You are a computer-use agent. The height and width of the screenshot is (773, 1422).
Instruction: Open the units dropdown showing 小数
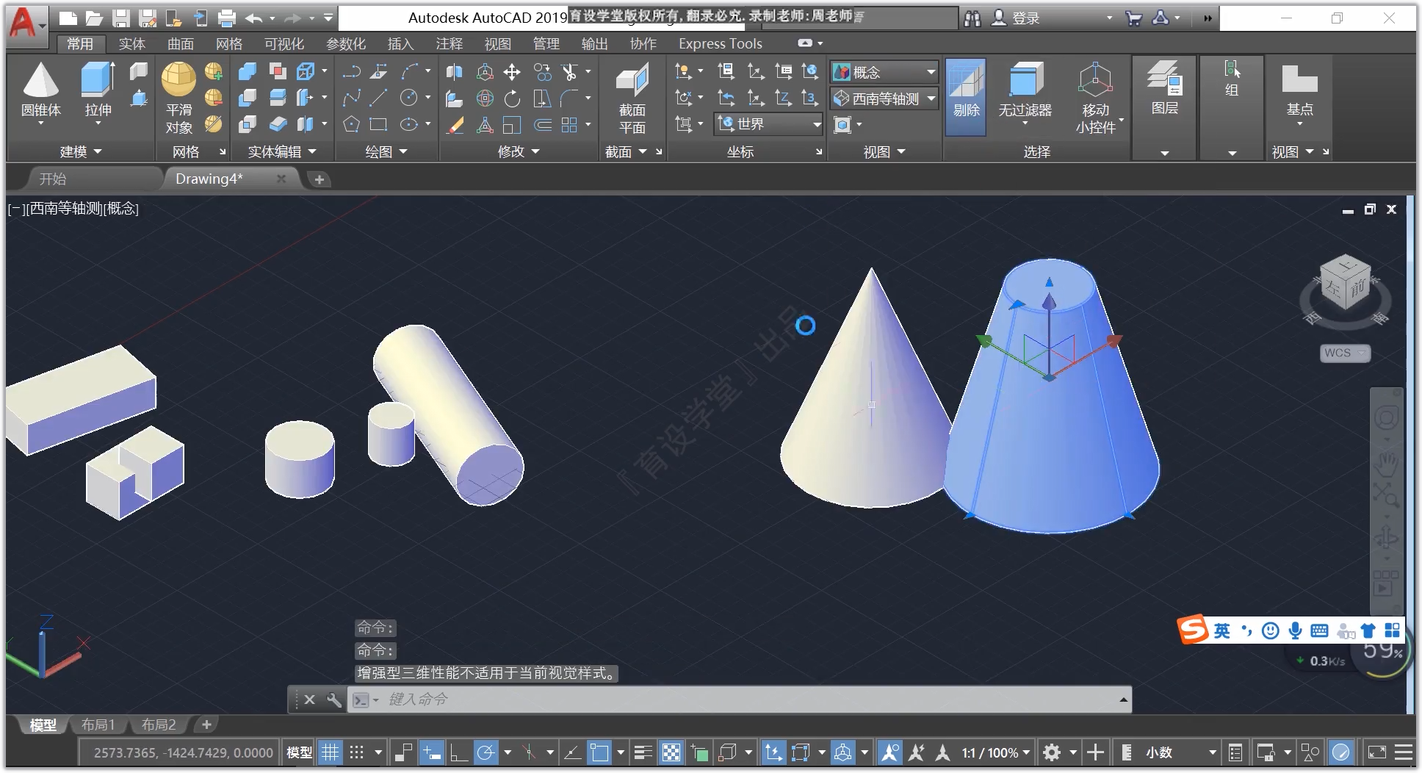(1181, 752)
